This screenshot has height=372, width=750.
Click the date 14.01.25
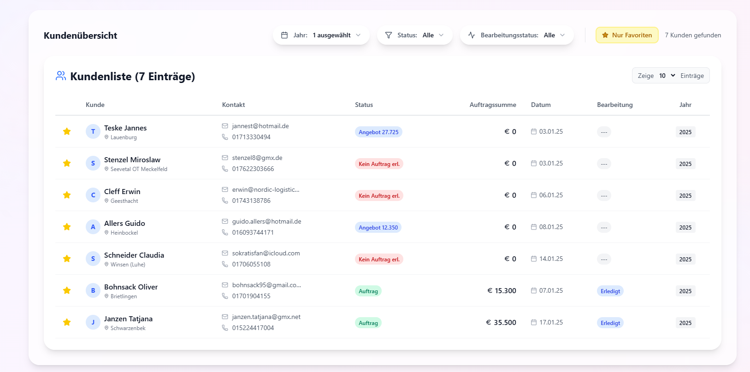551,259
